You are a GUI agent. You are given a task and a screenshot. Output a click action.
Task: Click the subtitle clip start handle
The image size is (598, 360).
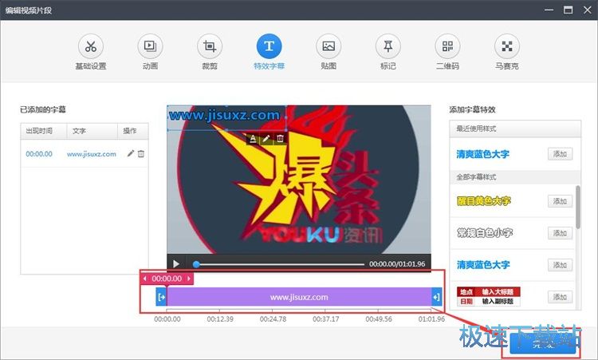pyautogui.click(x=161, y=297)
